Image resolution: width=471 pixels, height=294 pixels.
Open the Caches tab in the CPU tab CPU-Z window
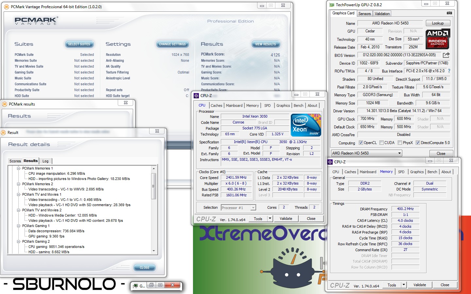tap(216, 106)
